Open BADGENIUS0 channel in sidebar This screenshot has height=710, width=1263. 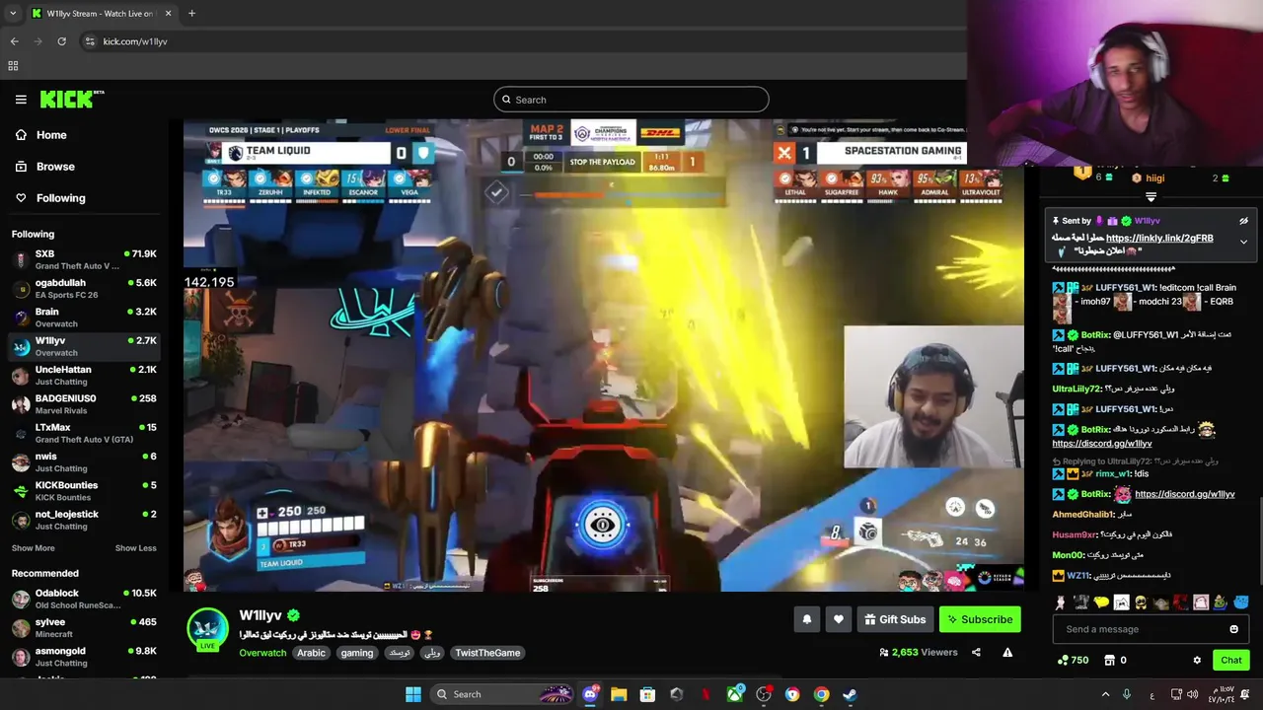pos(84,404)
